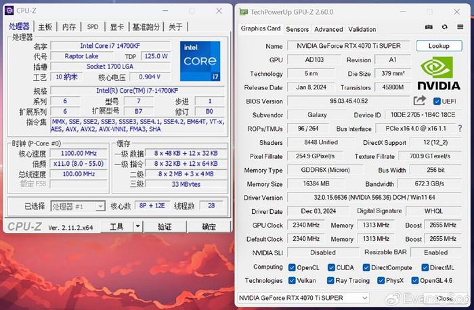Click the GPU name field NVIDIA GeForce RTX 4070 Ti SUPER
The image size is (474, 310).
coord(349,46)
